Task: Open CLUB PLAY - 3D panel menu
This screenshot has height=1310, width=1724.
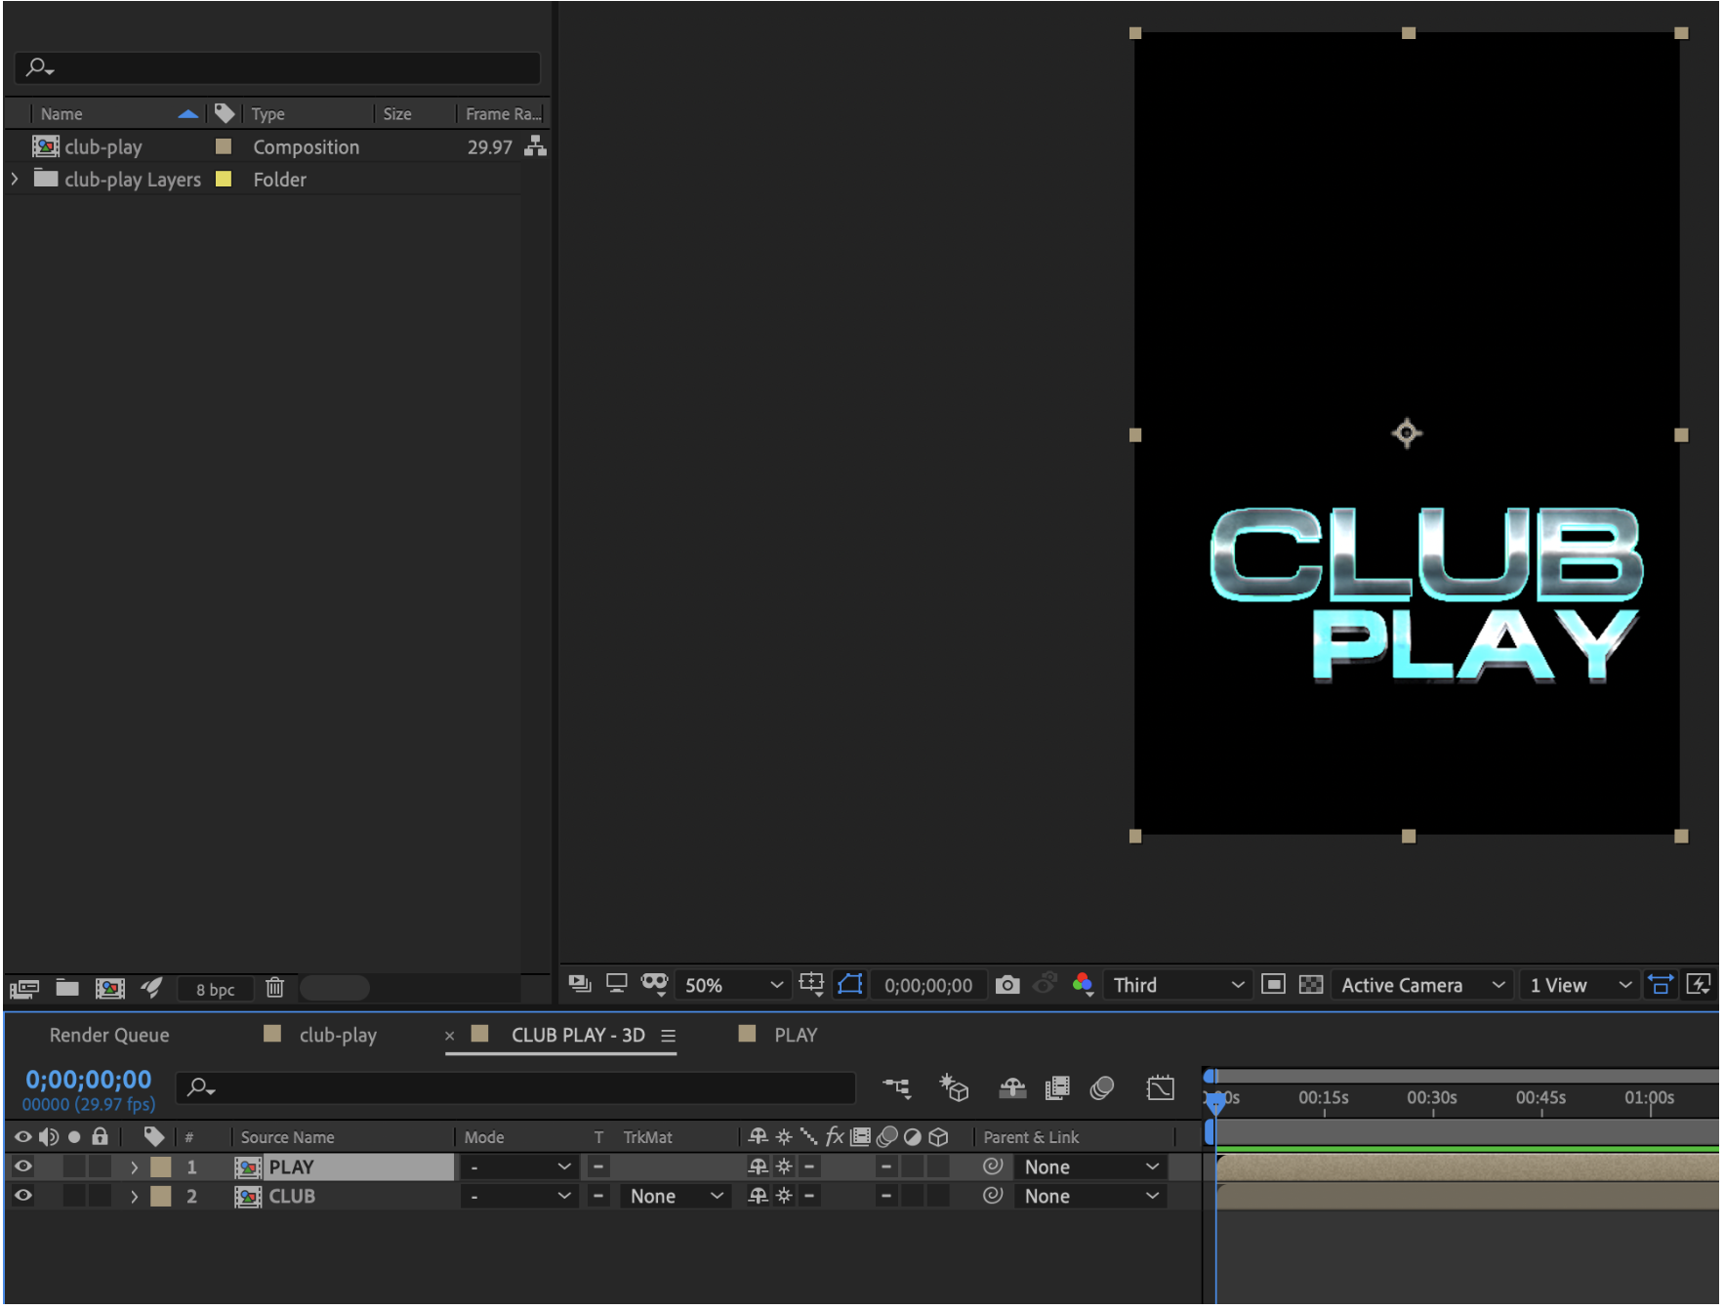Action: [668, 1036]
